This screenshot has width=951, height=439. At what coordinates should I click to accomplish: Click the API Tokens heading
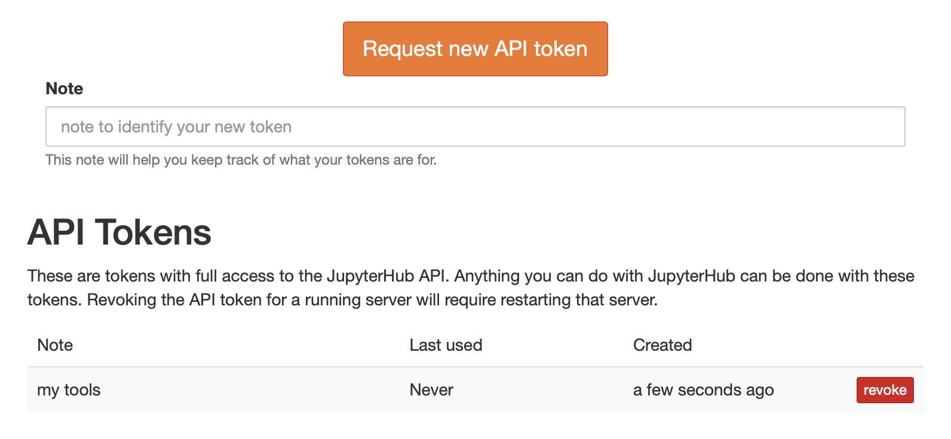coord(119,232)
